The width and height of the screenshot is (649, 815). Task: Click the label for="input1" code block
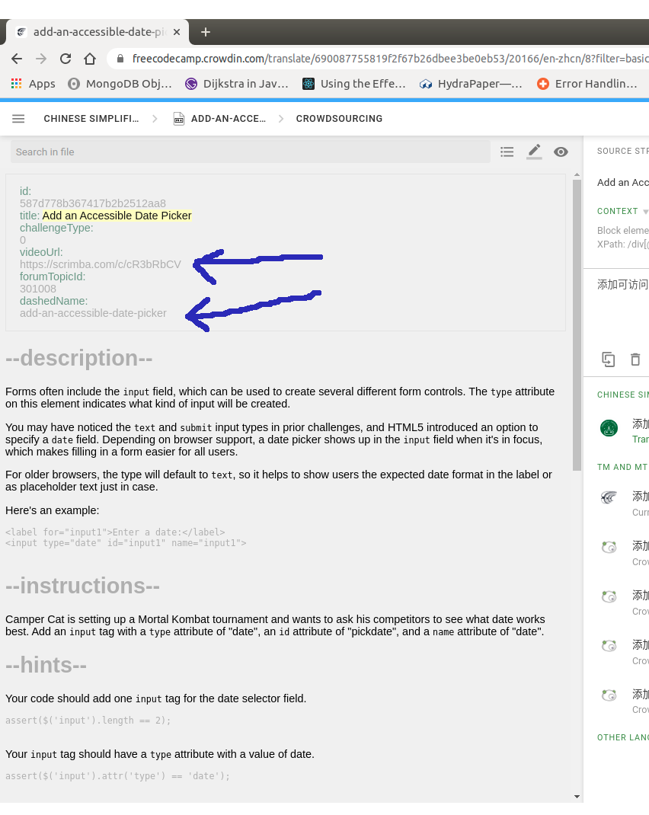point(126,538)
